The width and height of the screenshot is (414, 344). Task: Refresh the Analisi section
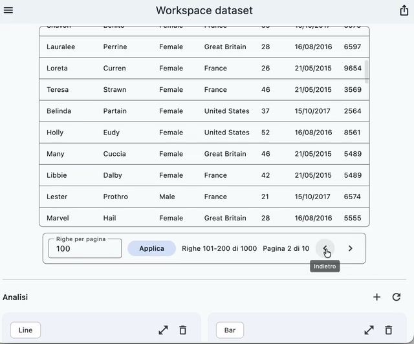tap(397, 297)
